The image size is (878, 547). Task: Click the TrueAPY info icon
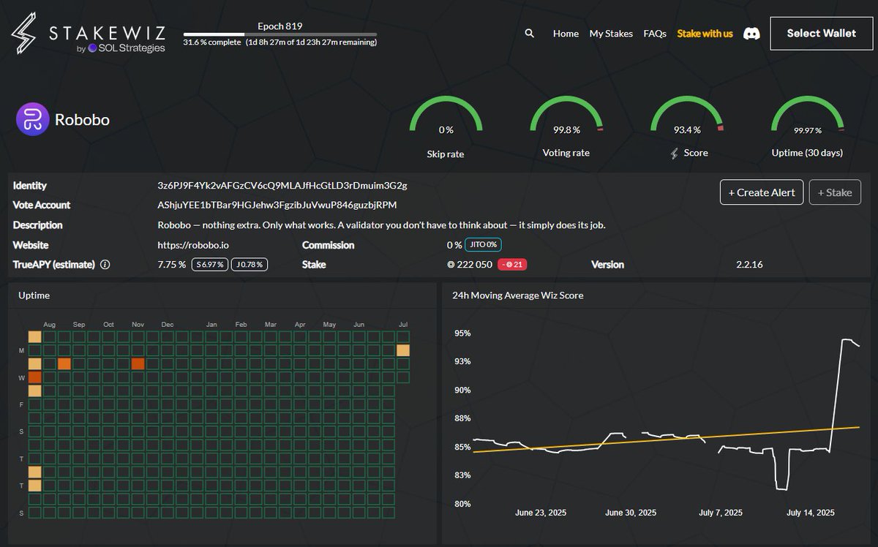click(x=105, y=265)
